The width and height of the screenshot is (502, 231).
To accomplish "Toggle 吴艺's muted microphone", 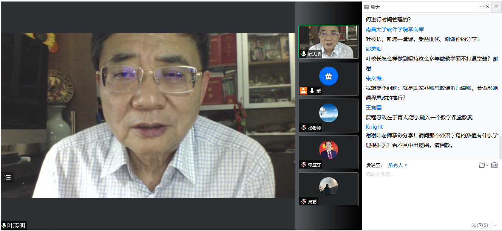I will [304, 201].
